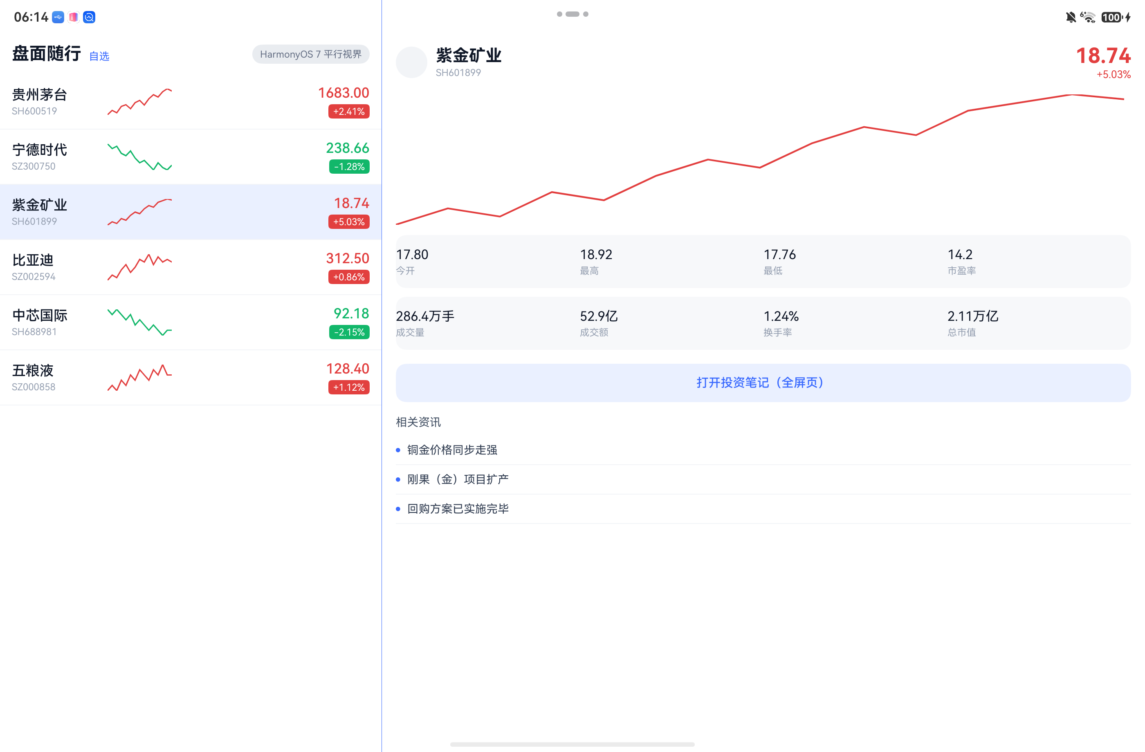Tap the blue round-arrows status bar icon

coord(89,17)
